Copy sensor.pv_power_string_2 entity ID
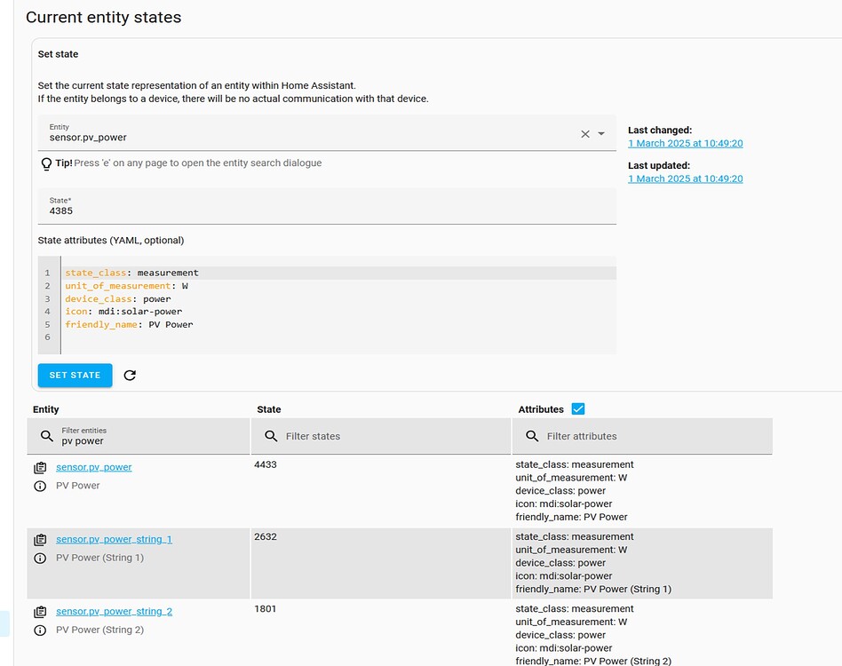Screen dimensions: 842x666 39,610
